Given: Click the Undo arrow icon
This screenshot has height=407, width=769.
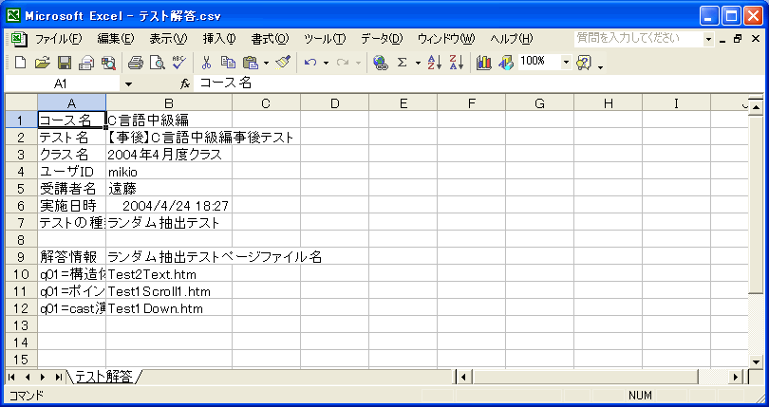Looking at the screenshot, I should [309, 63].
